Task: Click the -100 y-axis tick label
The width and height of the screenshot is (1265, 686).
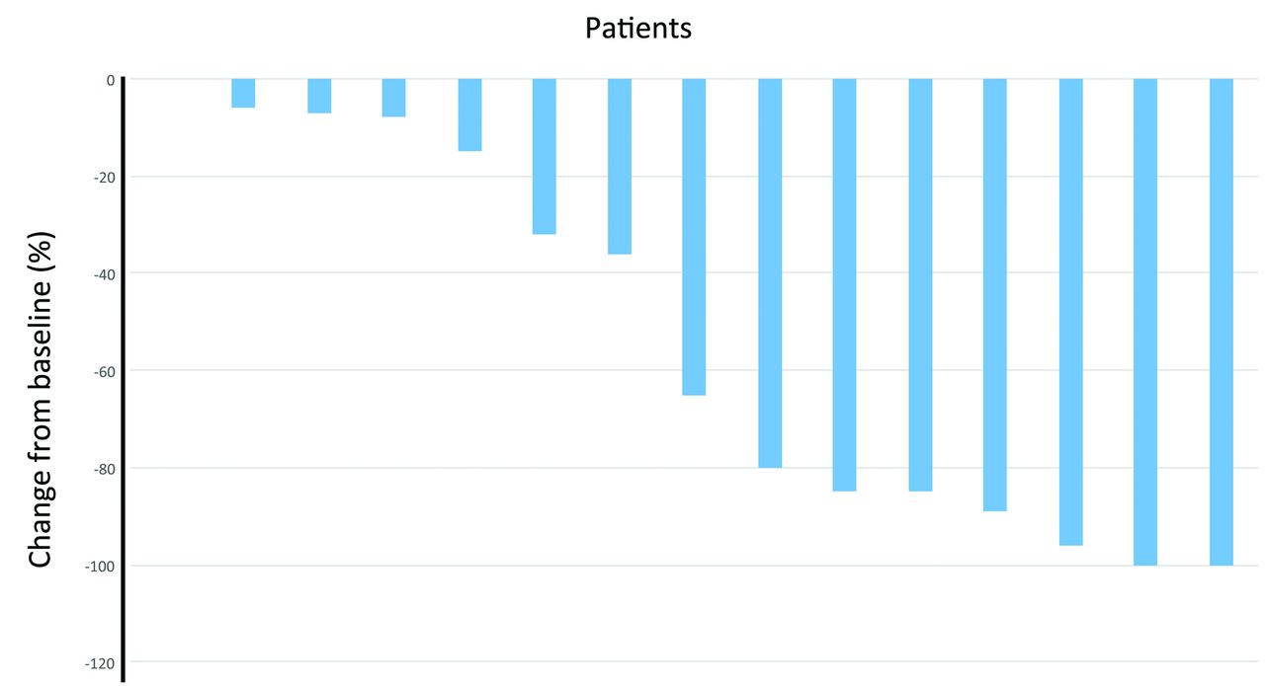Action: click(101, 566)
